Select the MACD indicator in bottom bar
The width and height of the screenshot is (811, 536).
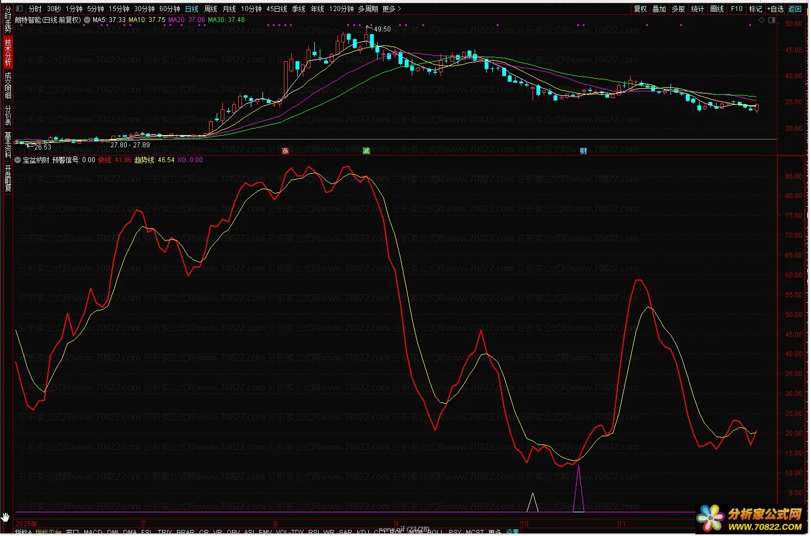tap(93, 532)
